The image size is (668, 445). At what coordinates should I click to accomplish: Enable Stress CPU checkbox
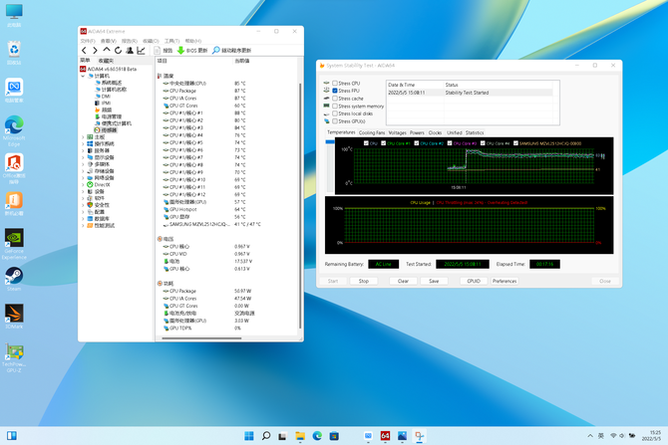point(335,84)
